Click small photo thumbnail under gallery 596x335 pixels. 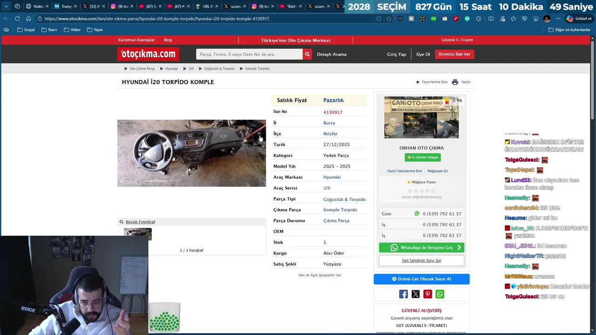coord(138,234)
